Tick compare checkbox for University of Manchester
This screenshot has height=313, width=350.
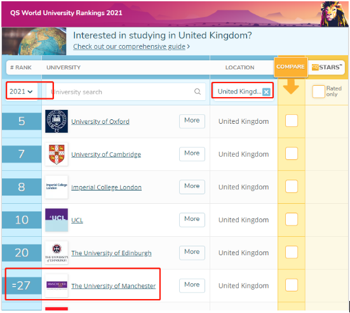tap(292, 285)
